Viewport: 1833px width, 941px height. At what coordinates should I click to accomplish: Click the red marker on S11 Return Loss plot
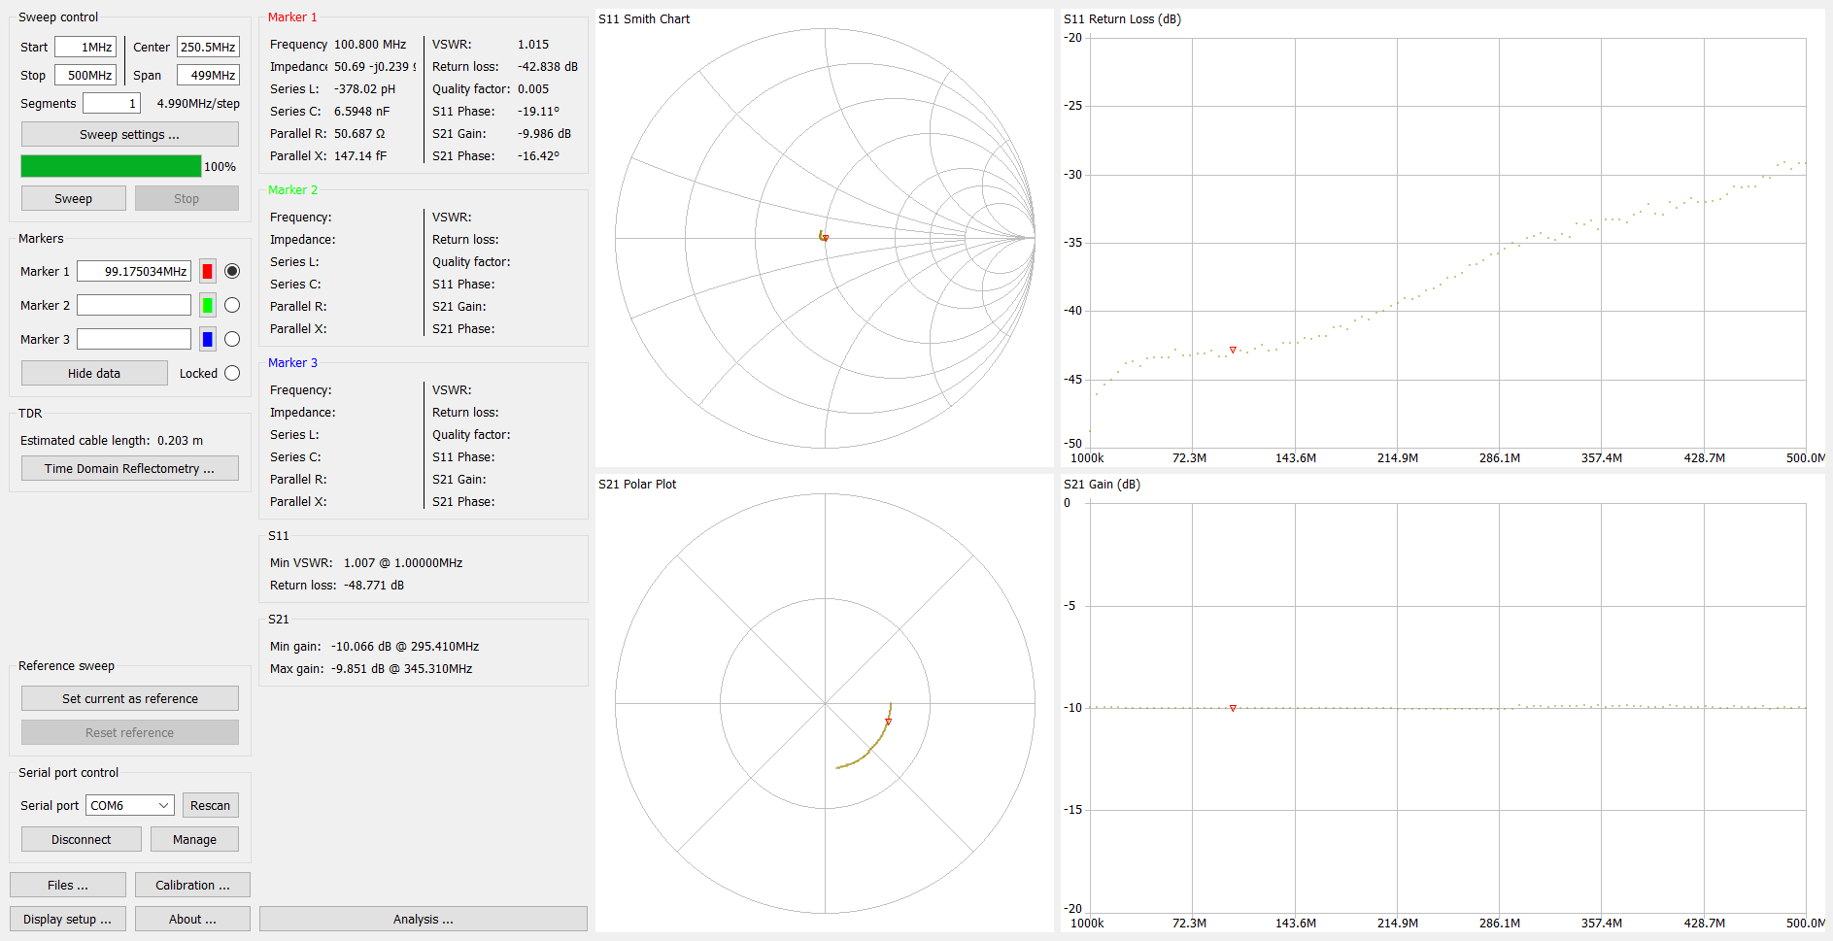pyautogui.click(x=1233, y=350)
